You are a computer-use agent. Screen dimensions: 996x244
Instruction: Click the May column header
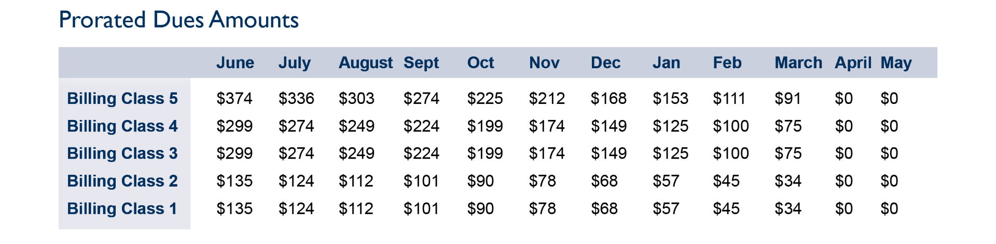[x=896, y=63]
